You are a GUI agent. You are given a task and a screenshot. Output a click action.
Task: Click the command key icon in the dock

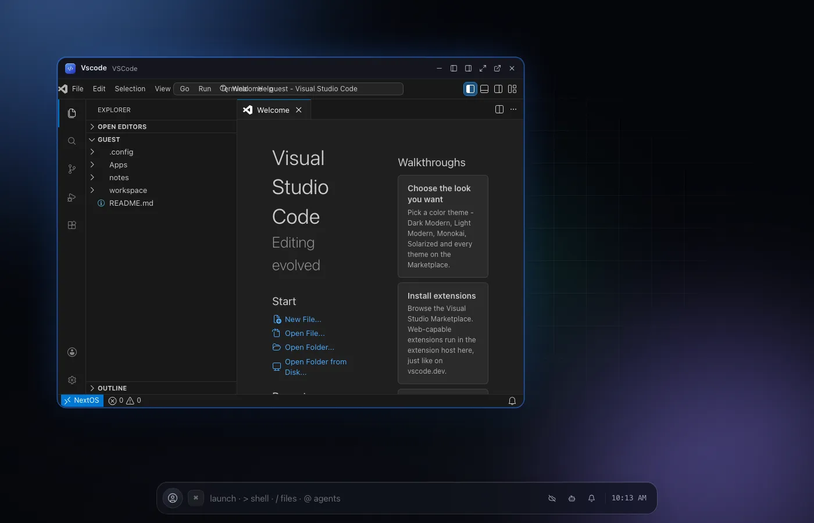click(x=196, y=498)
